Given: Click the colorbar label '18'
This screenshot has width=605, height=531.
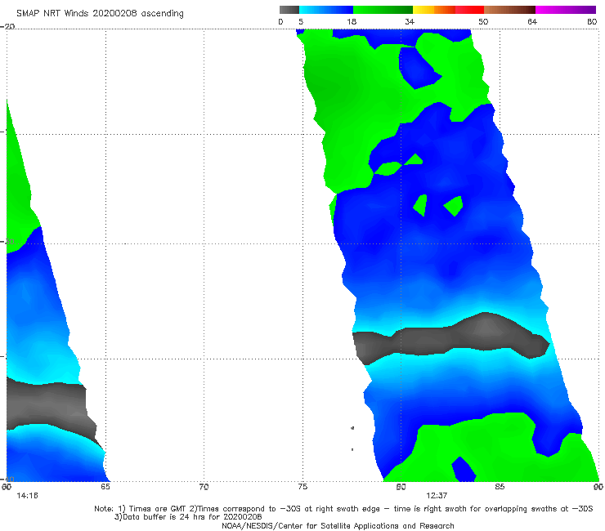Looking at the screenshot, I should tap(352, 21).
